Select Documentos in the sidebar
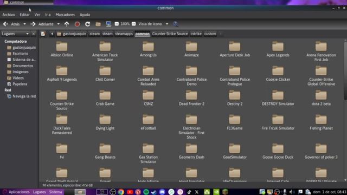The height and width of the screenshot is (195, 347). (20, 66)
